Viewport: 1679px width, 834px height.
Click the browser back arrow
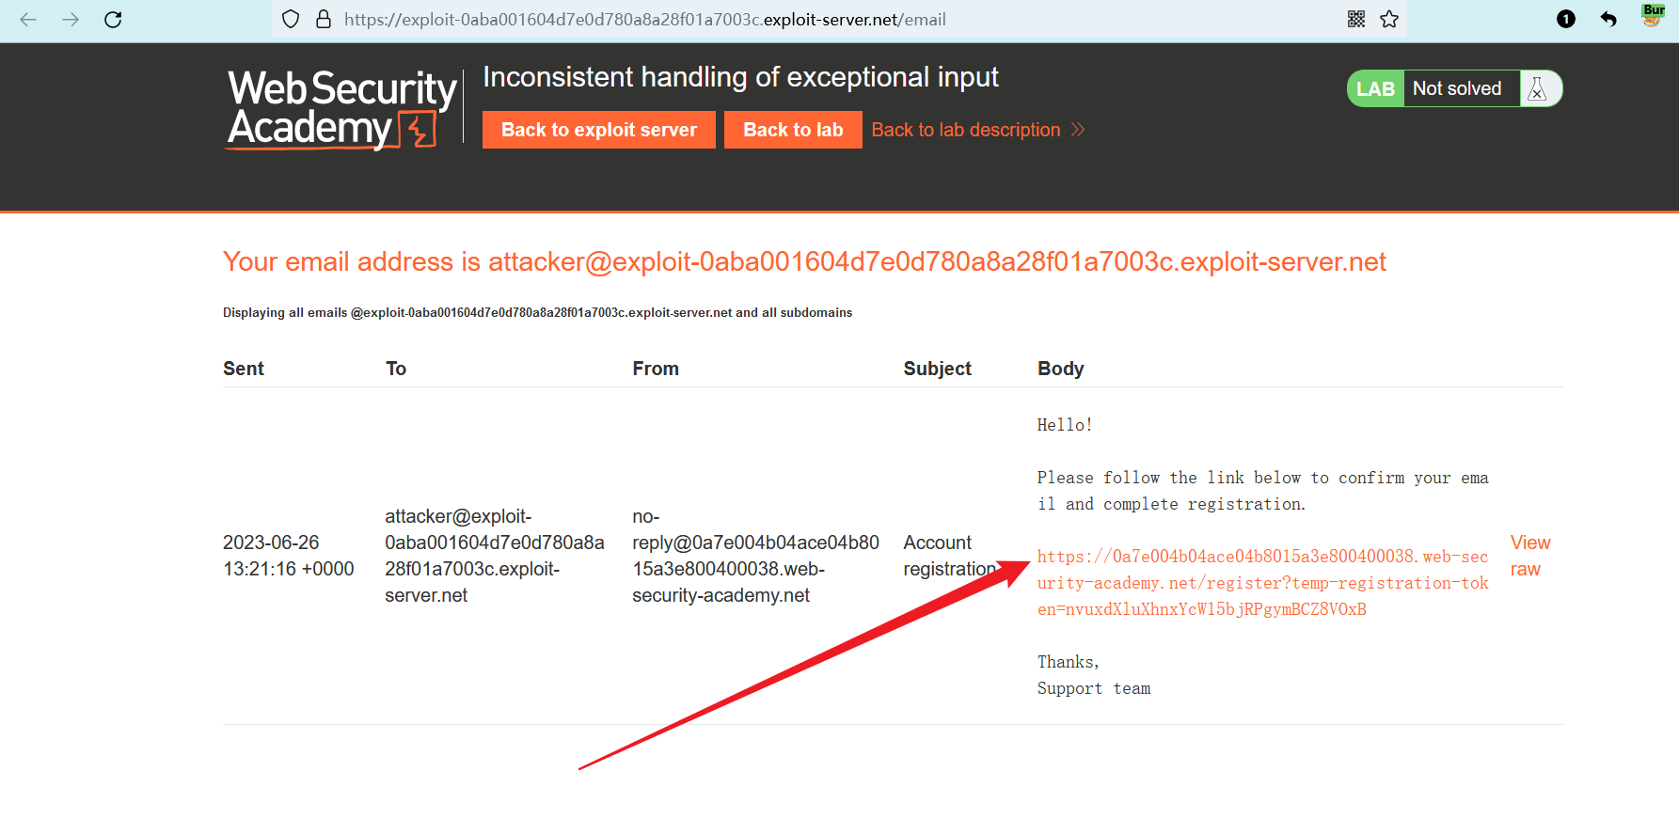point(28,20)
